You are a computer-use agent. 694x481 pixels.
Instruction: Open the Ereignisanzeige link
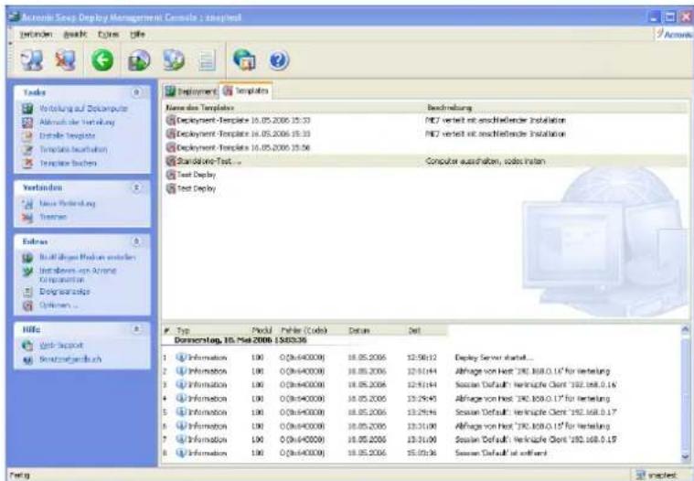pyautogui.click(x=65, y=292)
